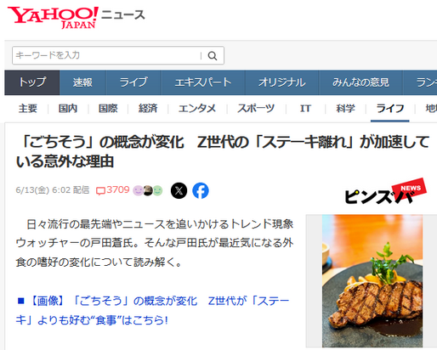Switch to the 速報 tab

pos(82,82)
